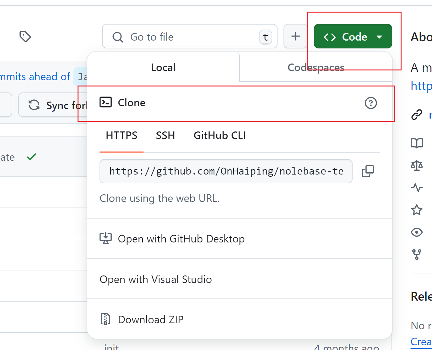The width and height of the screenshot is (432, 350).
Task: Open with GitHub Desktop
Action: pyautogui.click(x=181, y=239)
